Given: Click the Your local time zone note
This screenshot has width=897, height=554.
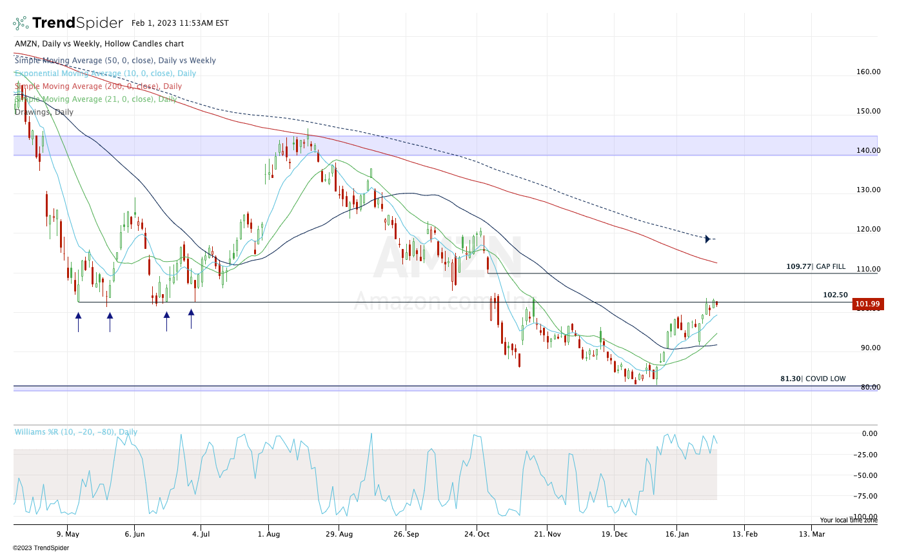Looking at the screenshot, I should tap(849, 520).
